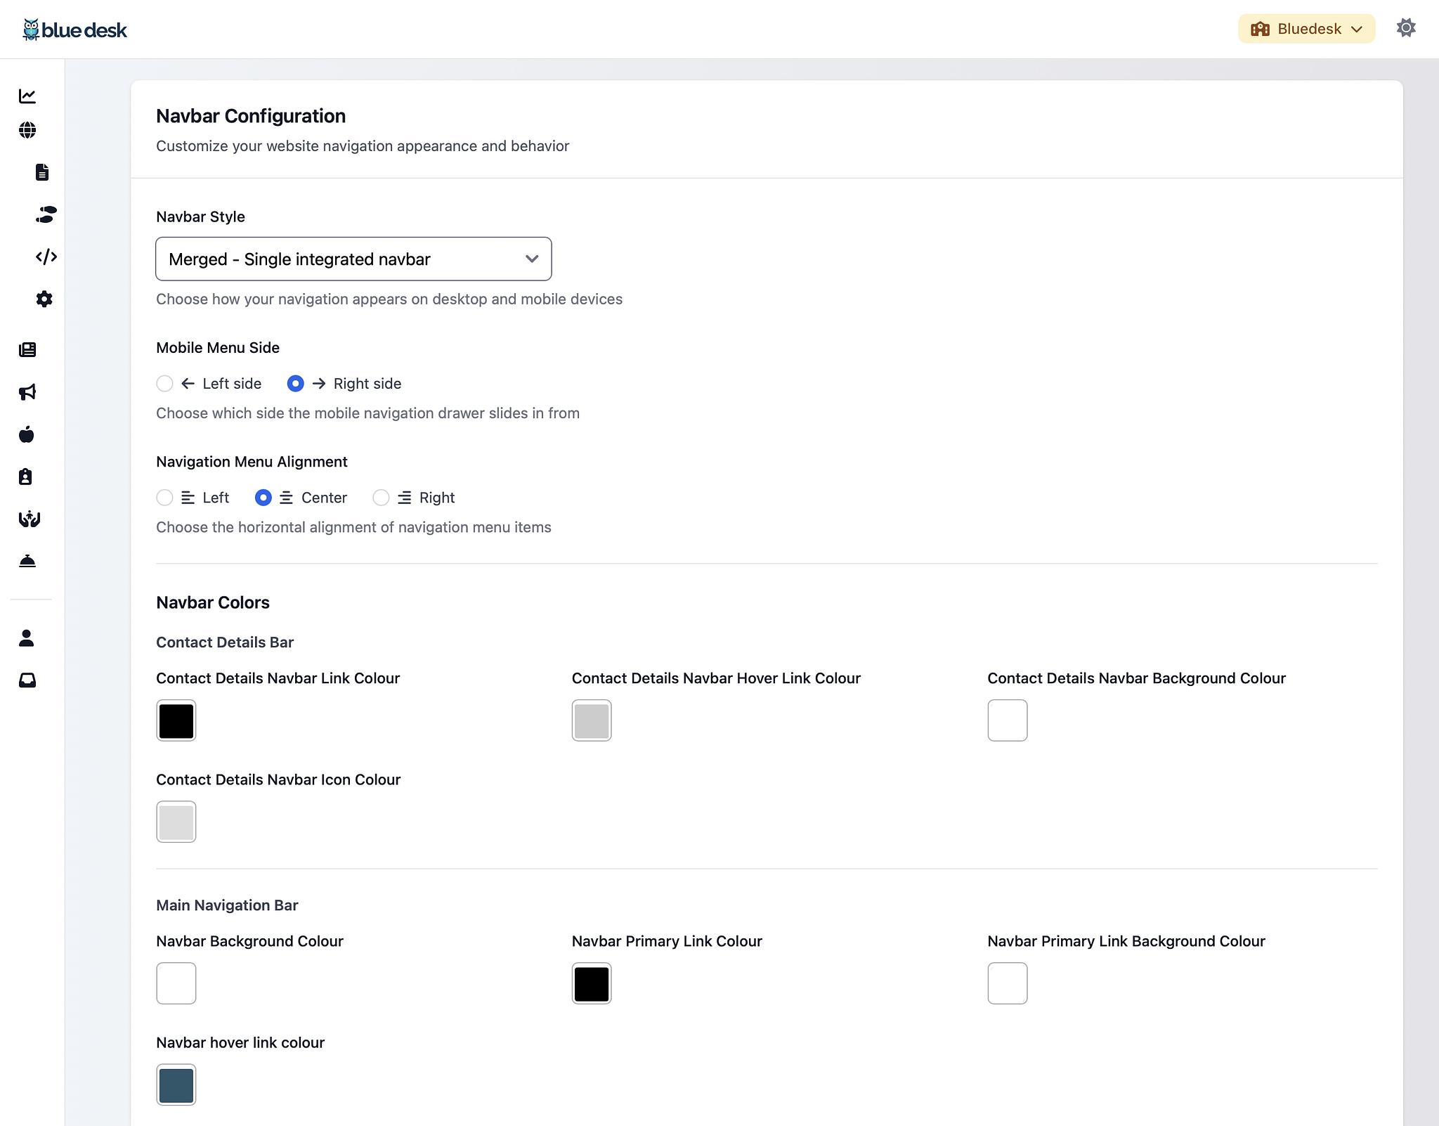The height and width of the screenshot is (1126, 1439).
Task: Select Right alignment for navigation menu
Action: tap(381, 498)
